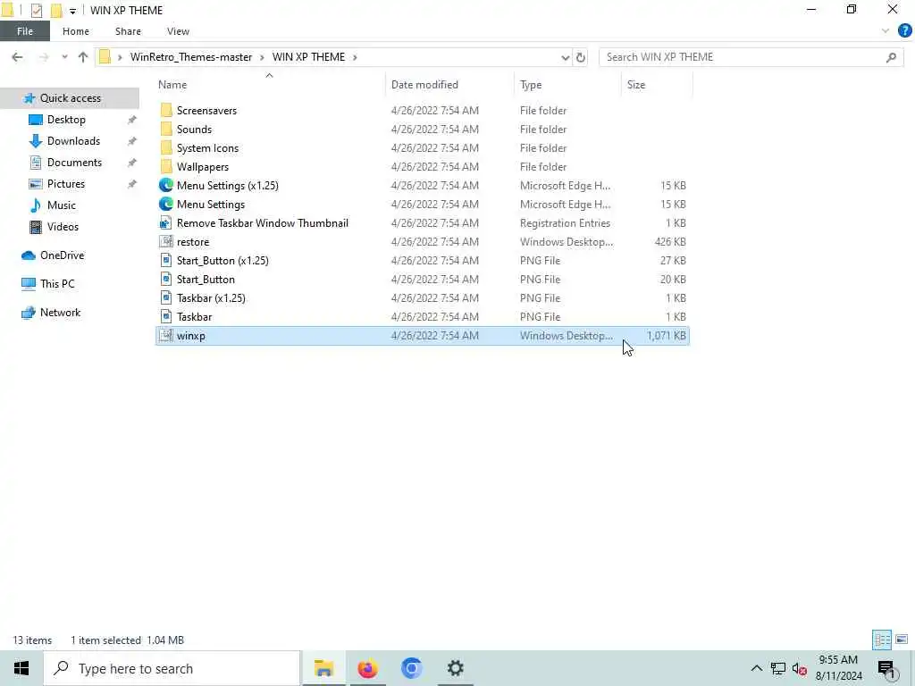The width and height of the screenshot is (915, 686).
Task: Expand the chevron after WIN XP THEME breadcrumb
Action: (x=355, y=57)
